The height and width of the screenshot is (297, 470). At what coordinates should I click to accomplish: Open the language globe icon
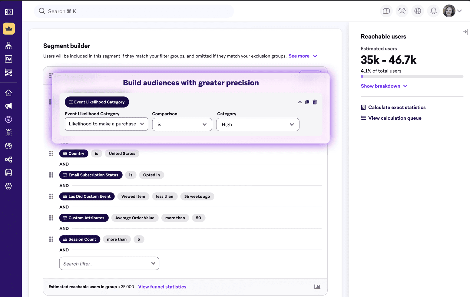[x=418, y=11]
